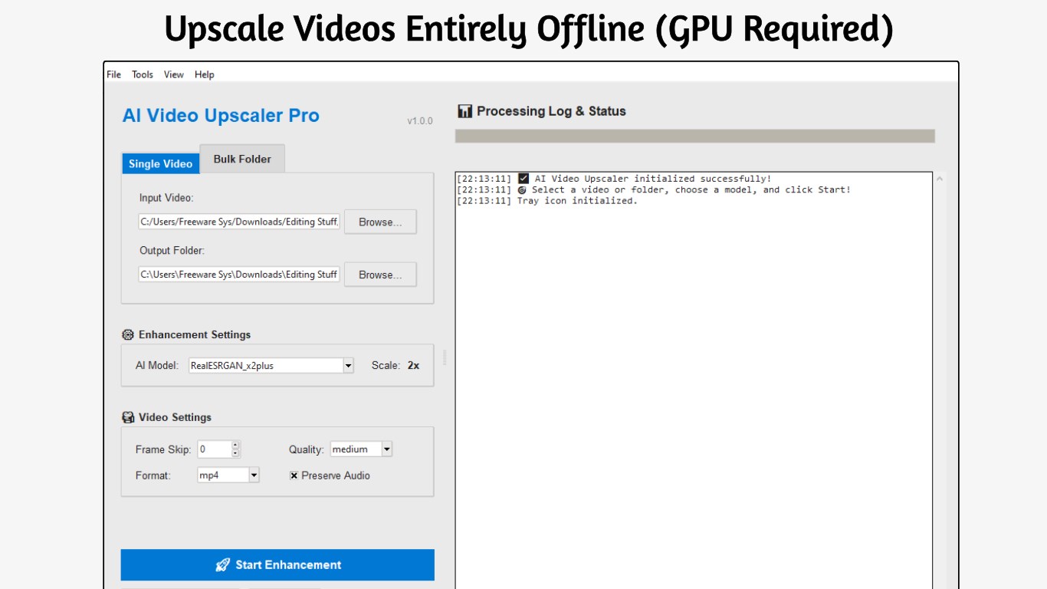Open the Help menu
Viewport: 1047px width, 589px height.
coord(203,74)
